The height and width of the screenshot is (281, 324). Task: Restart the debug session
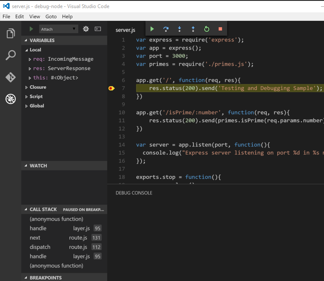point(207,29)
